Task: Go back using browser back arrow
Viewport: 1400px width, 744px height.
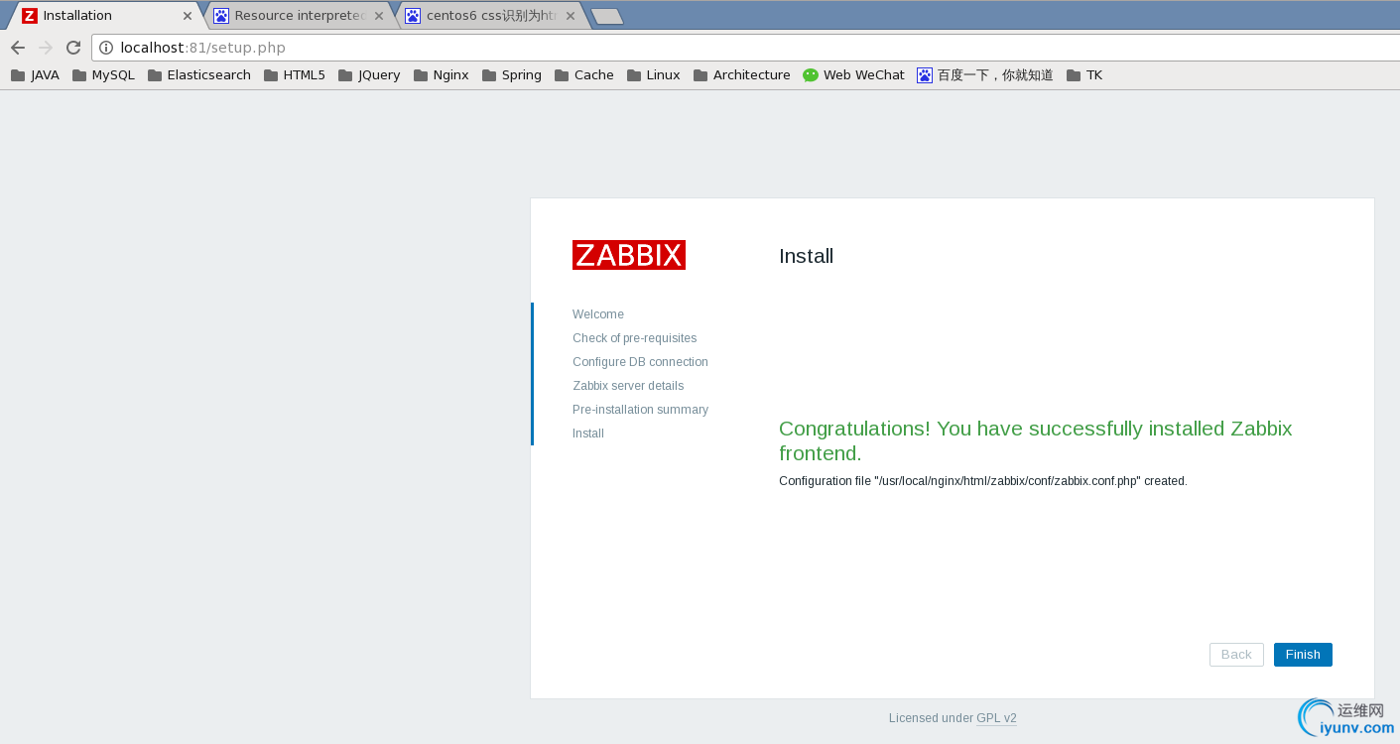Action: (x=18, y=48)
